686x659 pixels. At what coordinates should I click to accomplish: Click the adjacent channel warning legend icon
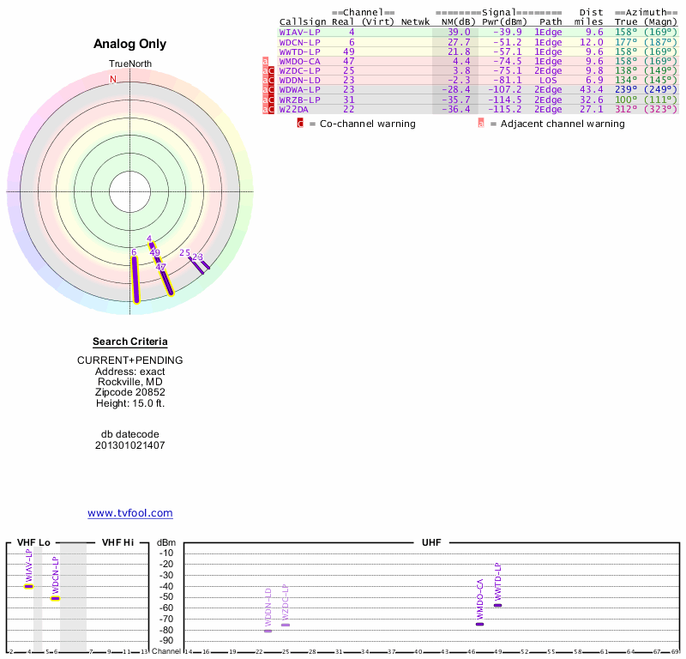coord(481,124)
